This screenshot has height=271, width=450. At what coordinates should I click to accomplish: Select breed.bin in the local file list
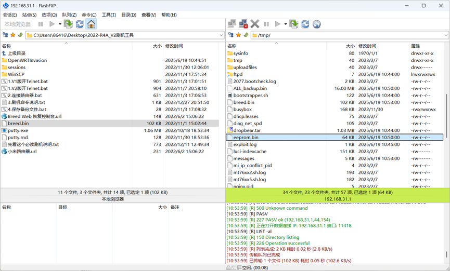[18, 124]
